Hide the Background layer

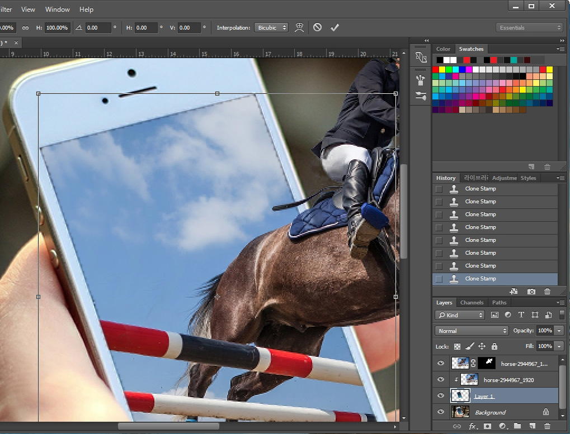point(441,412)
